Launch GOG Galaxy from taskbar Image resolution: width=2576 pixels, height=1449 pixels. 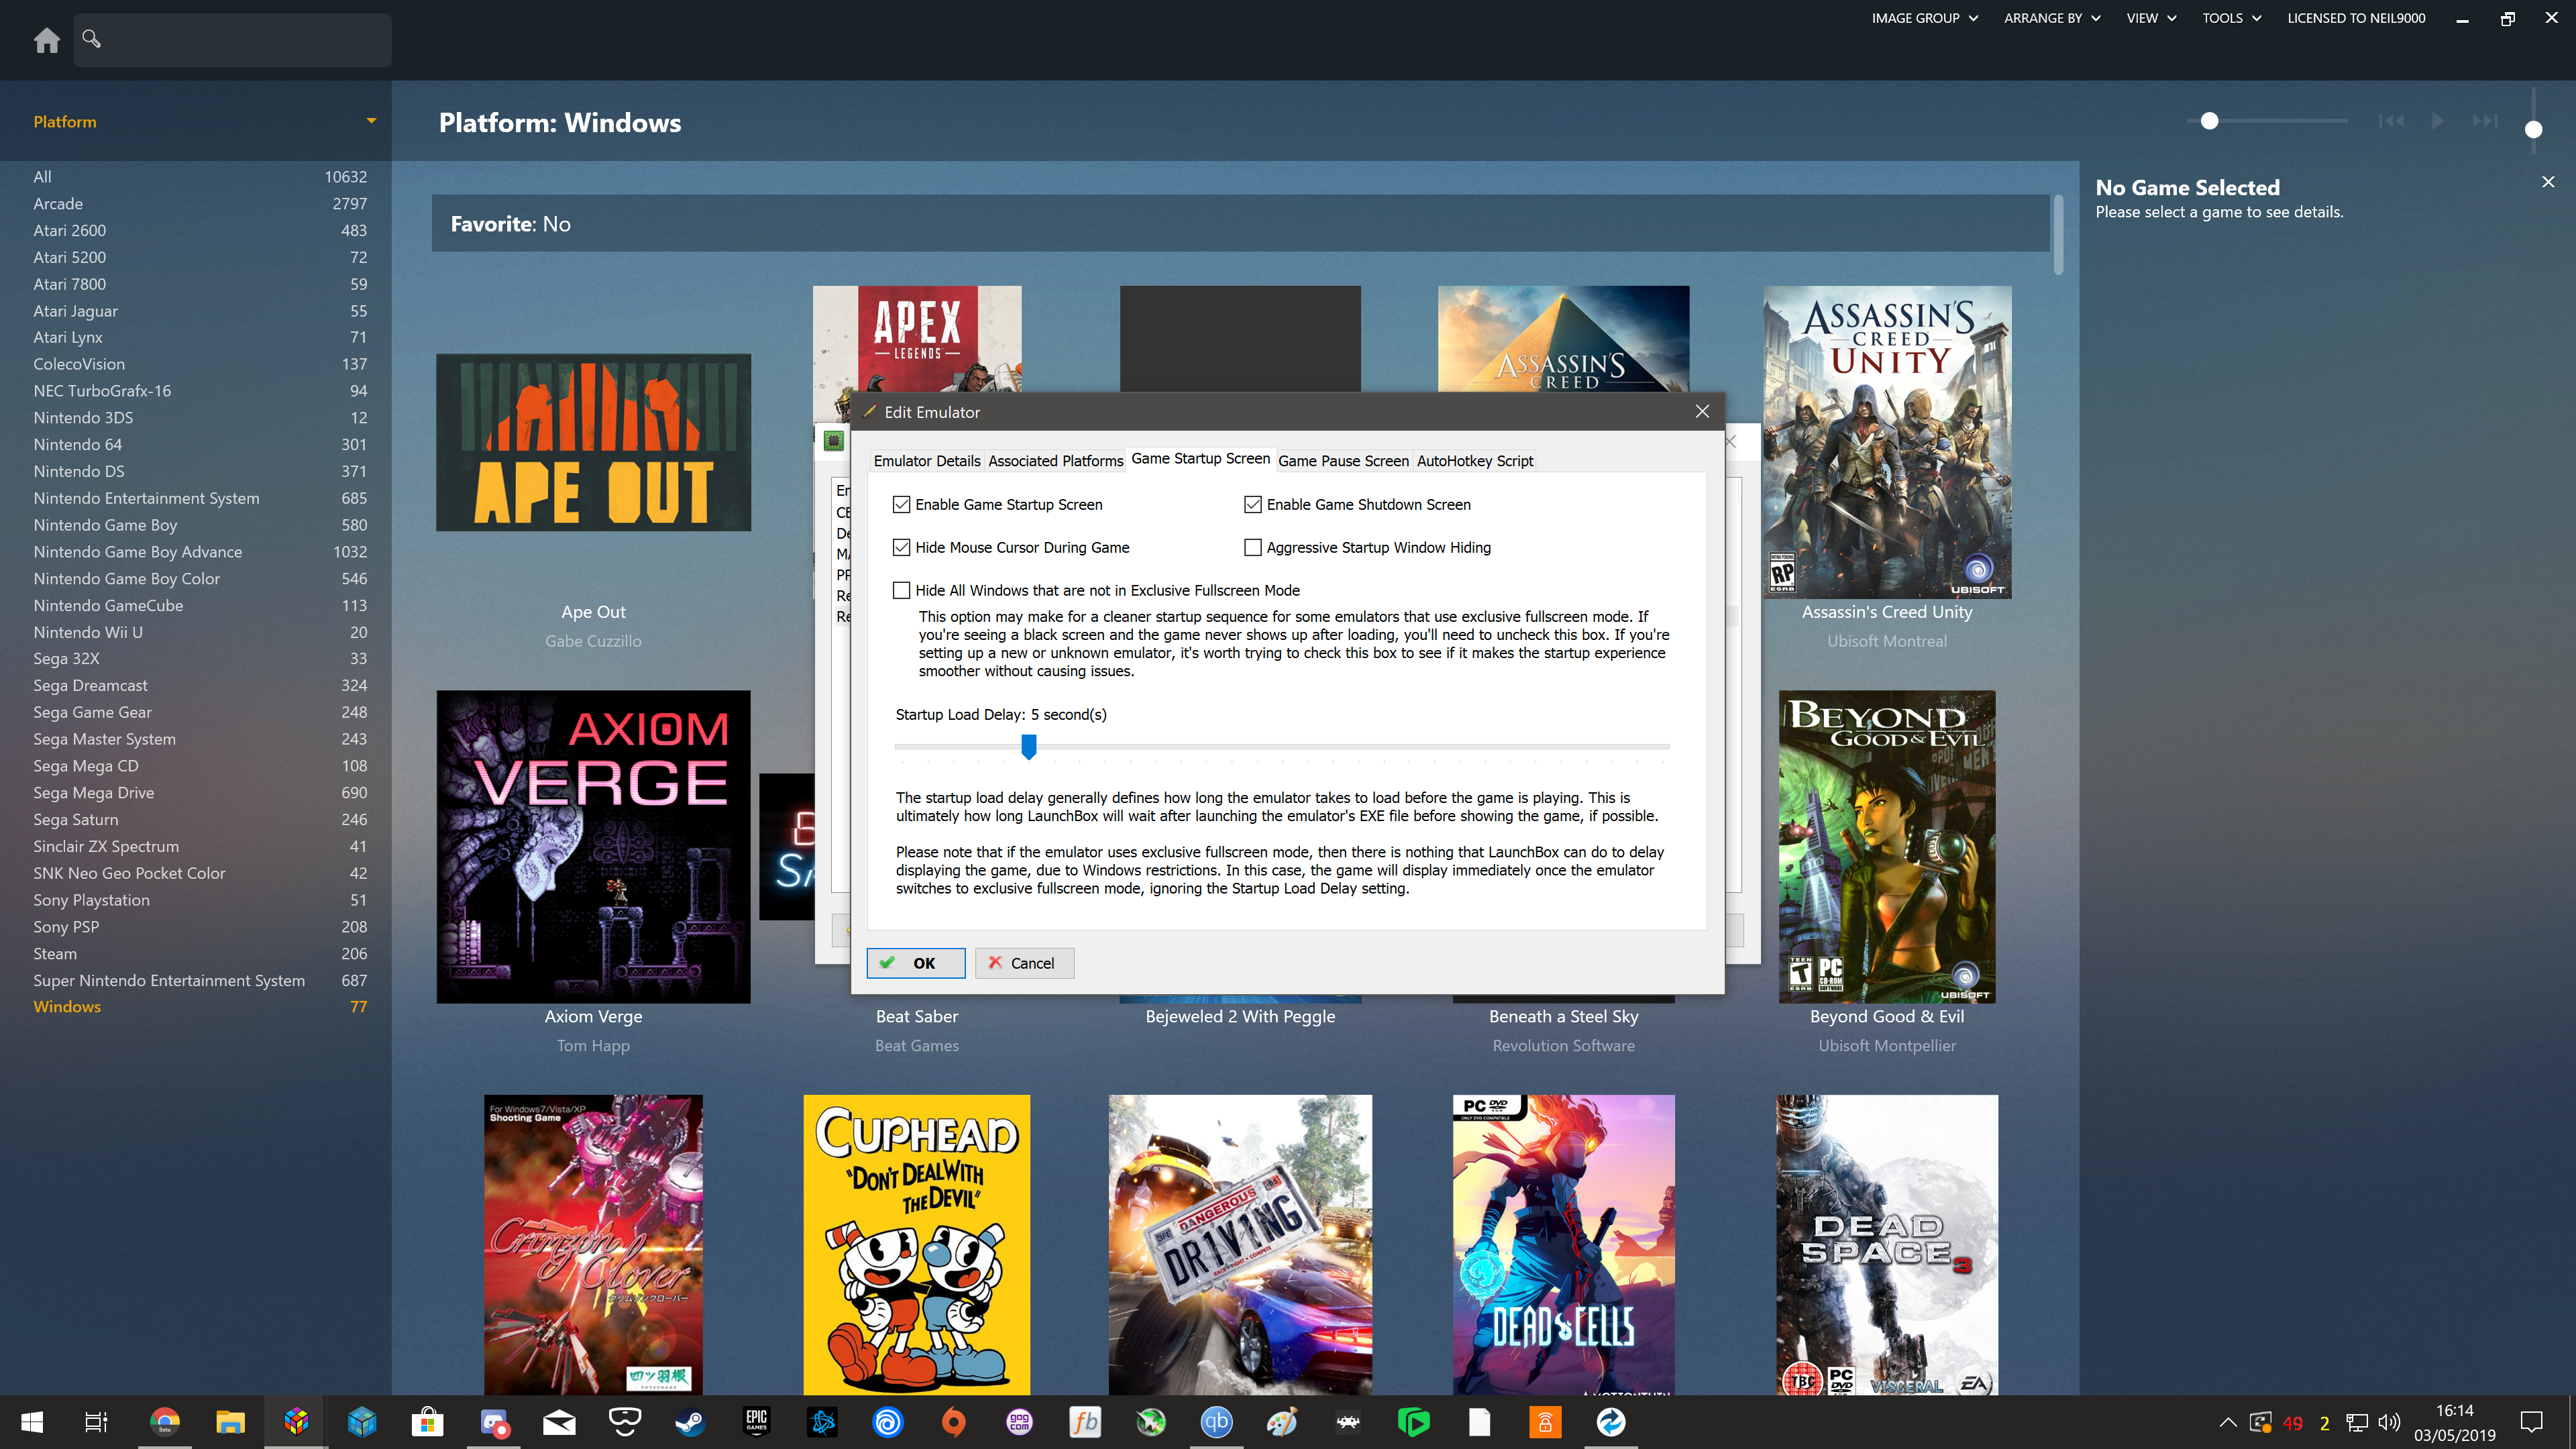pos(1019,1422)
